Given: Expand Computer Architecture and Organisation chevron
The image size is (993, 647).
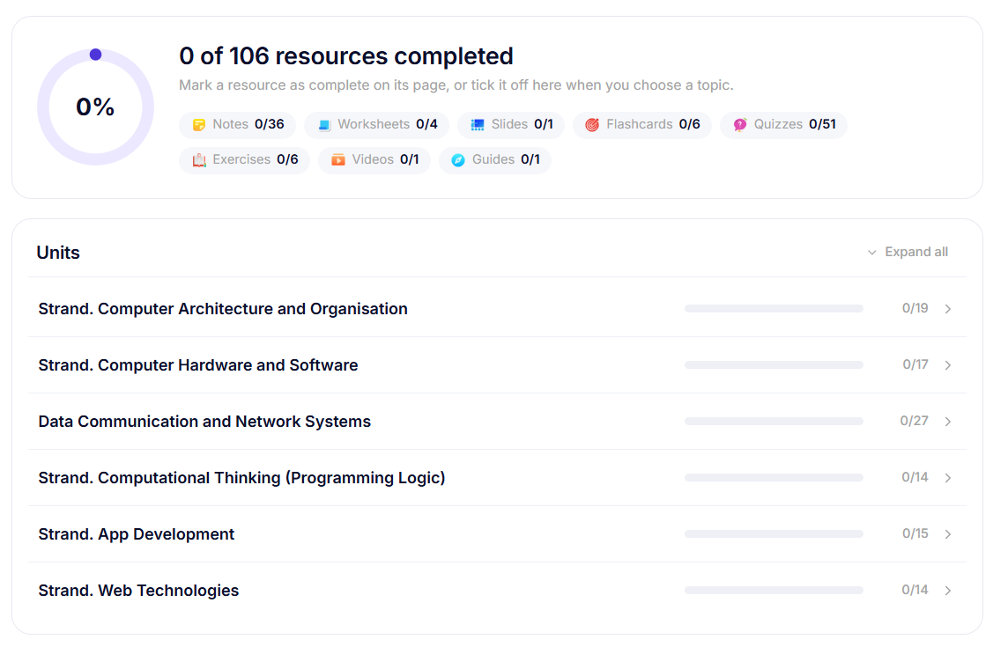Looking at the screenshot, I should [x=948, y=309].
